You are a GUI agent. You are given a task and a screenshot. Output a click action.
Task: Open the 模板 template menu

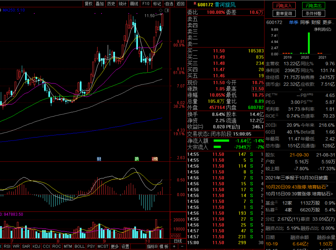pyautogui.click(x=164, y=247)
